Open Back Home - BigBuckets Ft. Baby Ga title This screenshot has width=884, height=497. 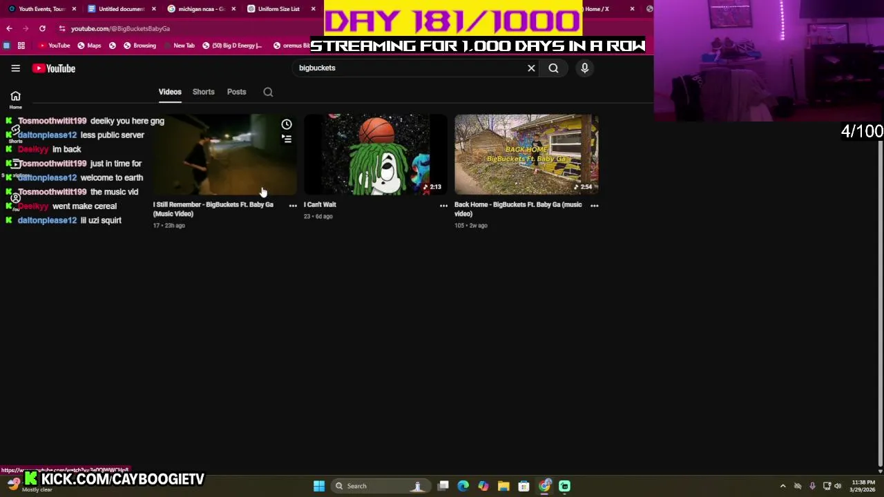tap(518, 209)
